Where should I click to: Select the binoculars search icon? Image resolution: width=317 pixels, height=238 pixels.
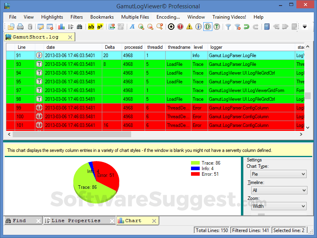coord(79,27)
